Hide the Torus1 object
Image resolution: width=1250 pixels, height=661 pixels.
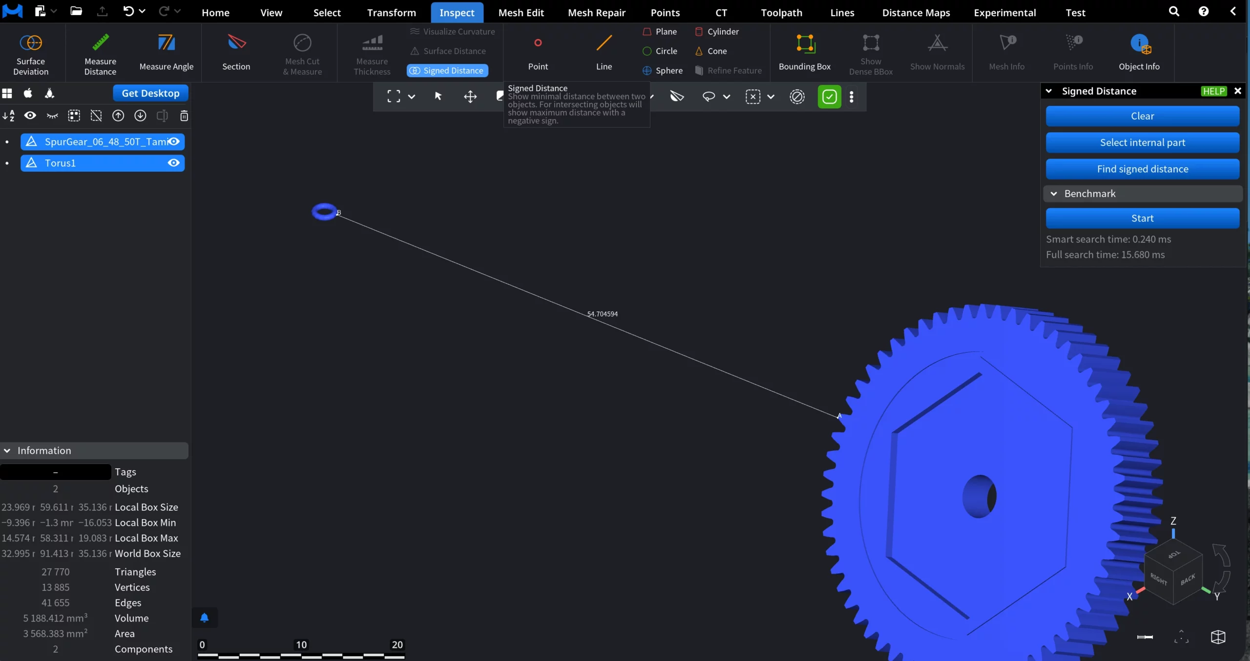point(174,162)
